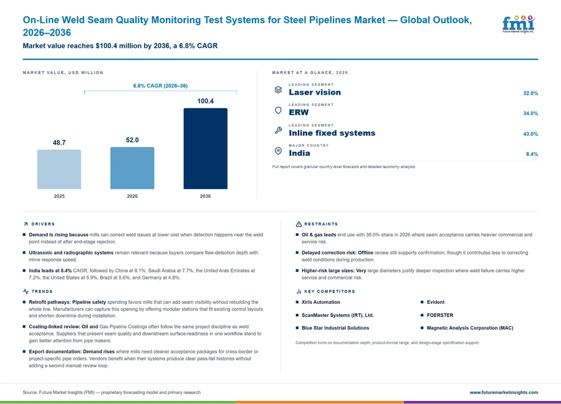Click the 'Full report covers granular' footnote
Image resolution: width=561 pixels, height=404 pixels.
tap(344, 167)
